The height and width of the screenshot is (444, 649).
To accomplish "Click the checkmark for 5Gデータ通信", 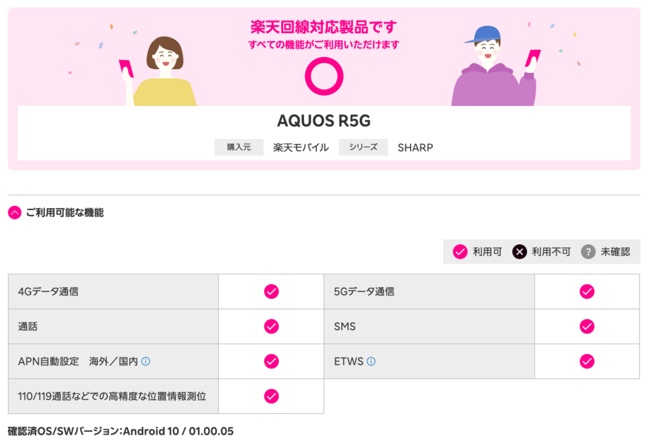I will 586,291.
